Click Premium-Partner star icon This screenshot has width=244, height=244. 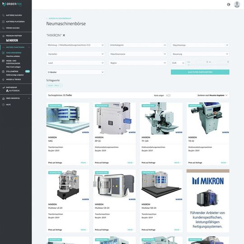3,36
